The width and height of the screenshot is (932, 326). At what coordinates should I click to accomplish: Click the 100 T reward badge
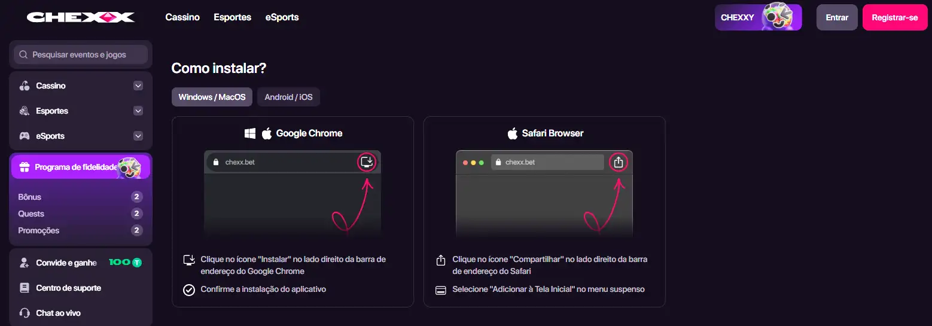pos(125,263)
